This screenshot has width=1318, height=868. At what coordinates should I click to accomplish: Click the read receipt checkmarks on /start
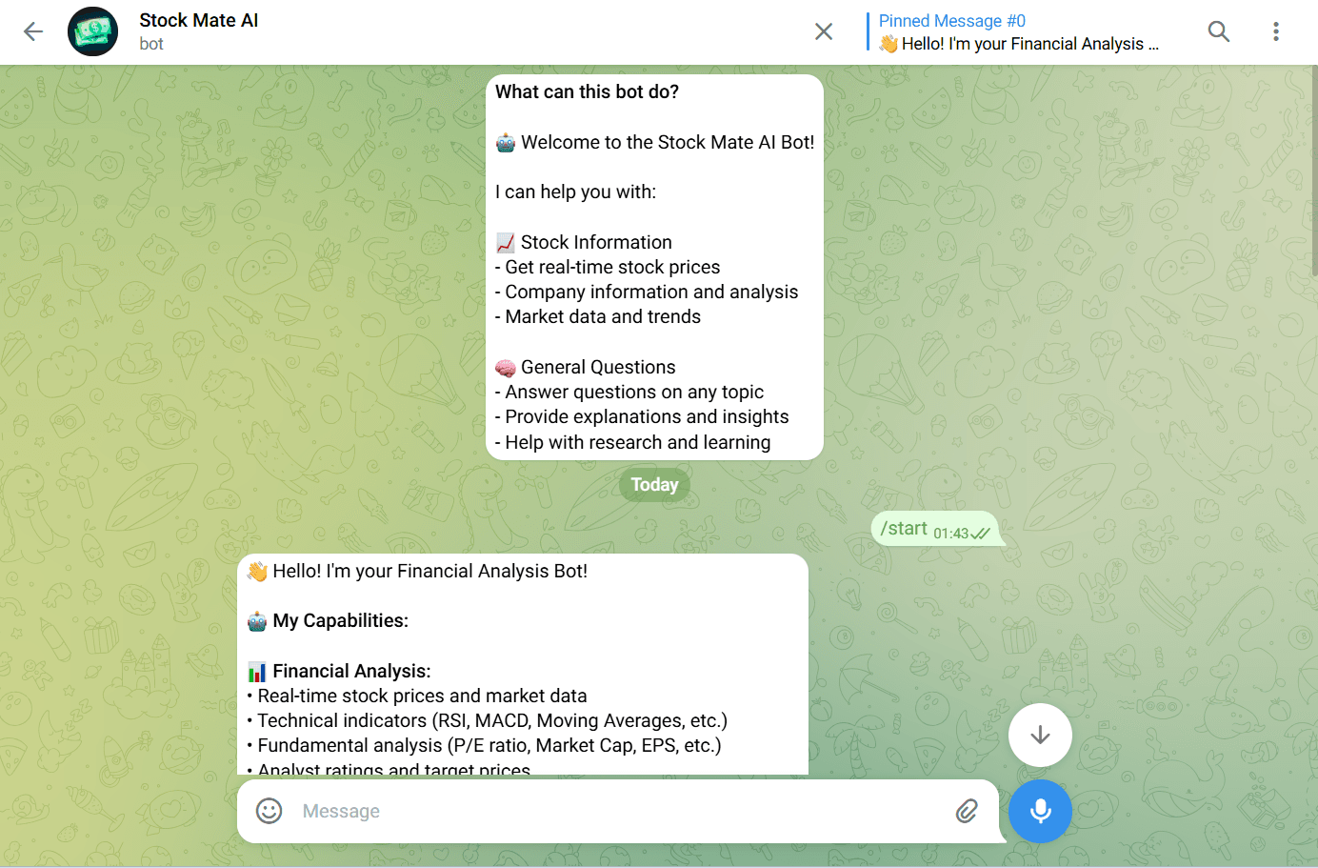tap(983, 532)
